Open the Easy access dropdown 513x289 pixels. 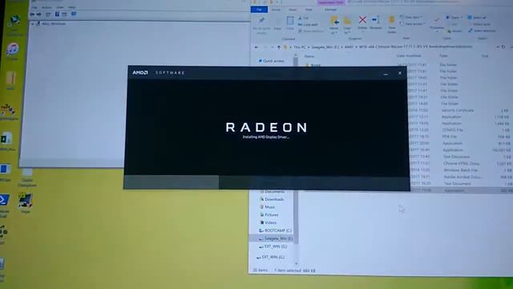[x=412, y=24]
